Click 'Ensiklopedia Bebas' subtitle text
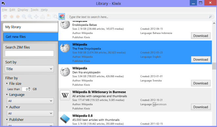217x127 pixels. coord(84,25)
